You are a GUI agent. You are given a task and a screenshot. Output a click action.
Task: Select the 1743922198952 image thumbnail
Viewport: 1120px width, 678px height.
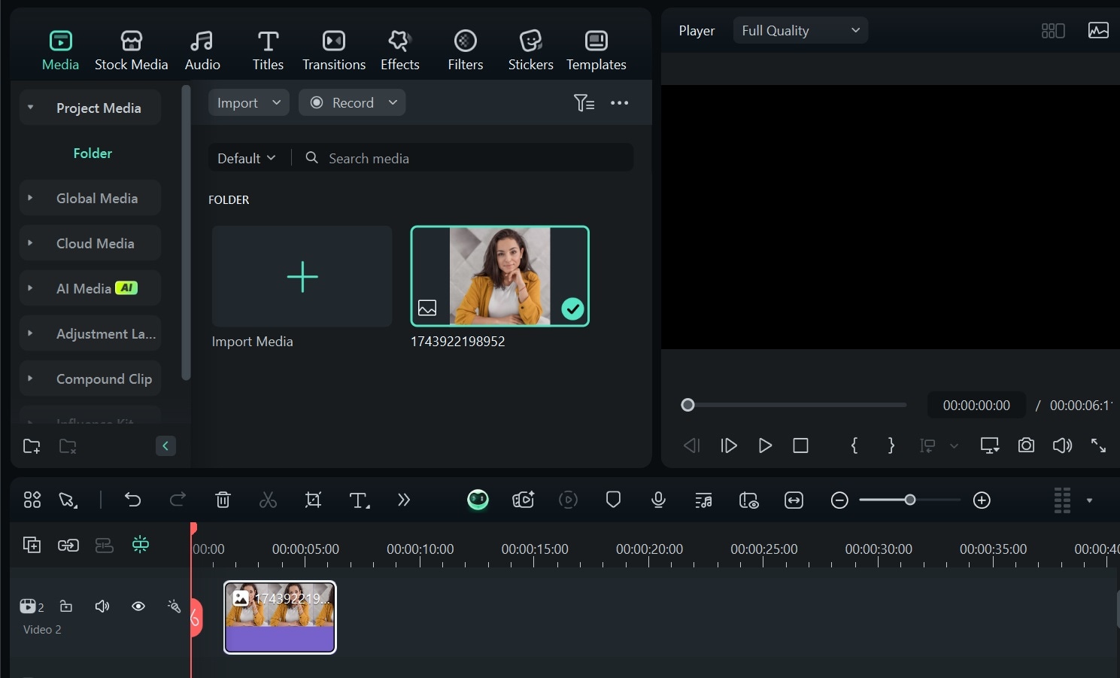(499, 276)
